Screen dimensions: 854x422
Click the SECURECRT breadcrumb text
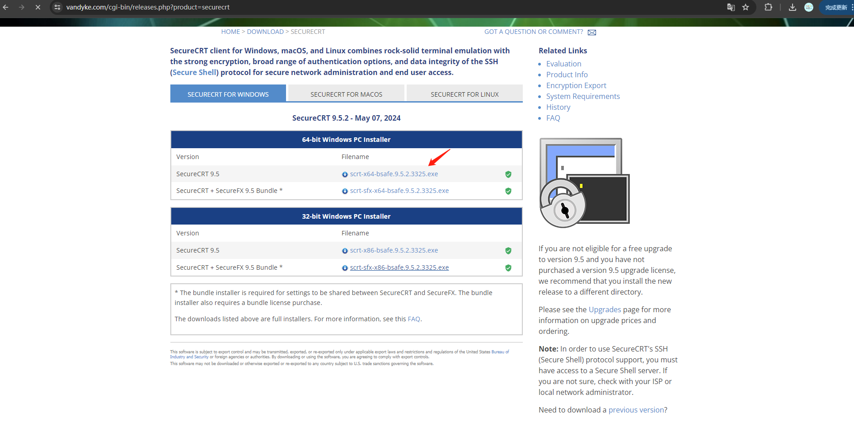tap(308, 32)
